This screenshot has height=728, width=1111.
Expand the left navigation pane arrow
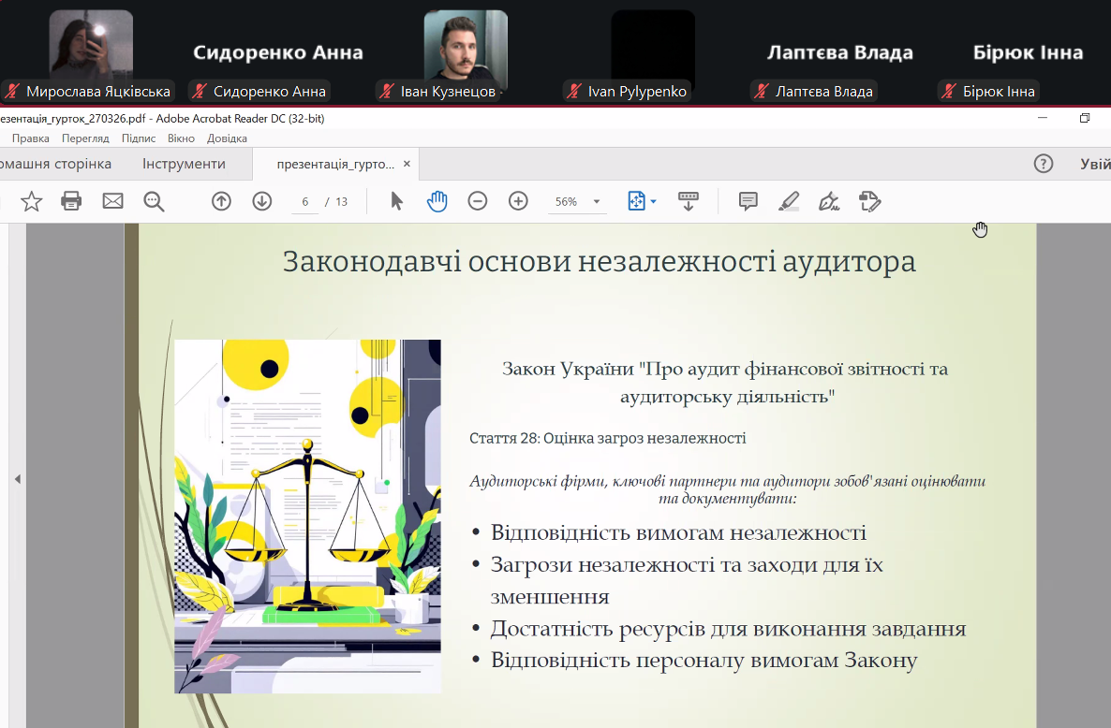coord(17,479)
